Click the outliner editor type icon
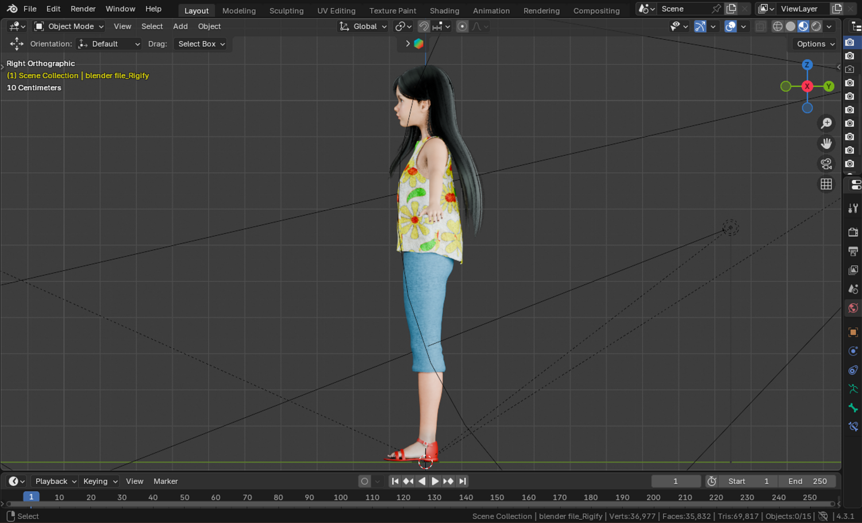 [x=855, y=26]
